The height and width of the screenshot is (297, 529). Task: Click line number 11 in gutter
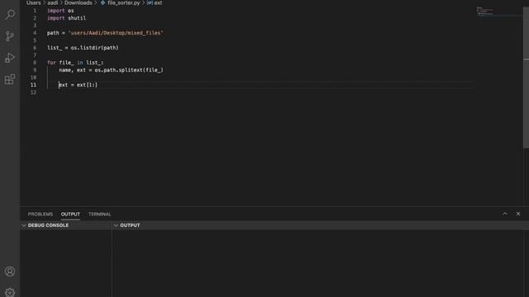(33, 85)
